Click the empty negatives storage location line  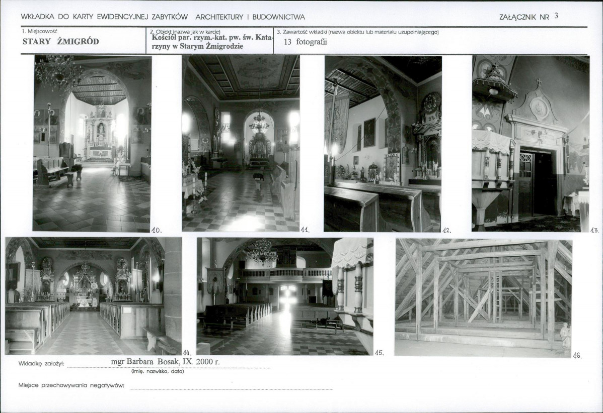231,386
